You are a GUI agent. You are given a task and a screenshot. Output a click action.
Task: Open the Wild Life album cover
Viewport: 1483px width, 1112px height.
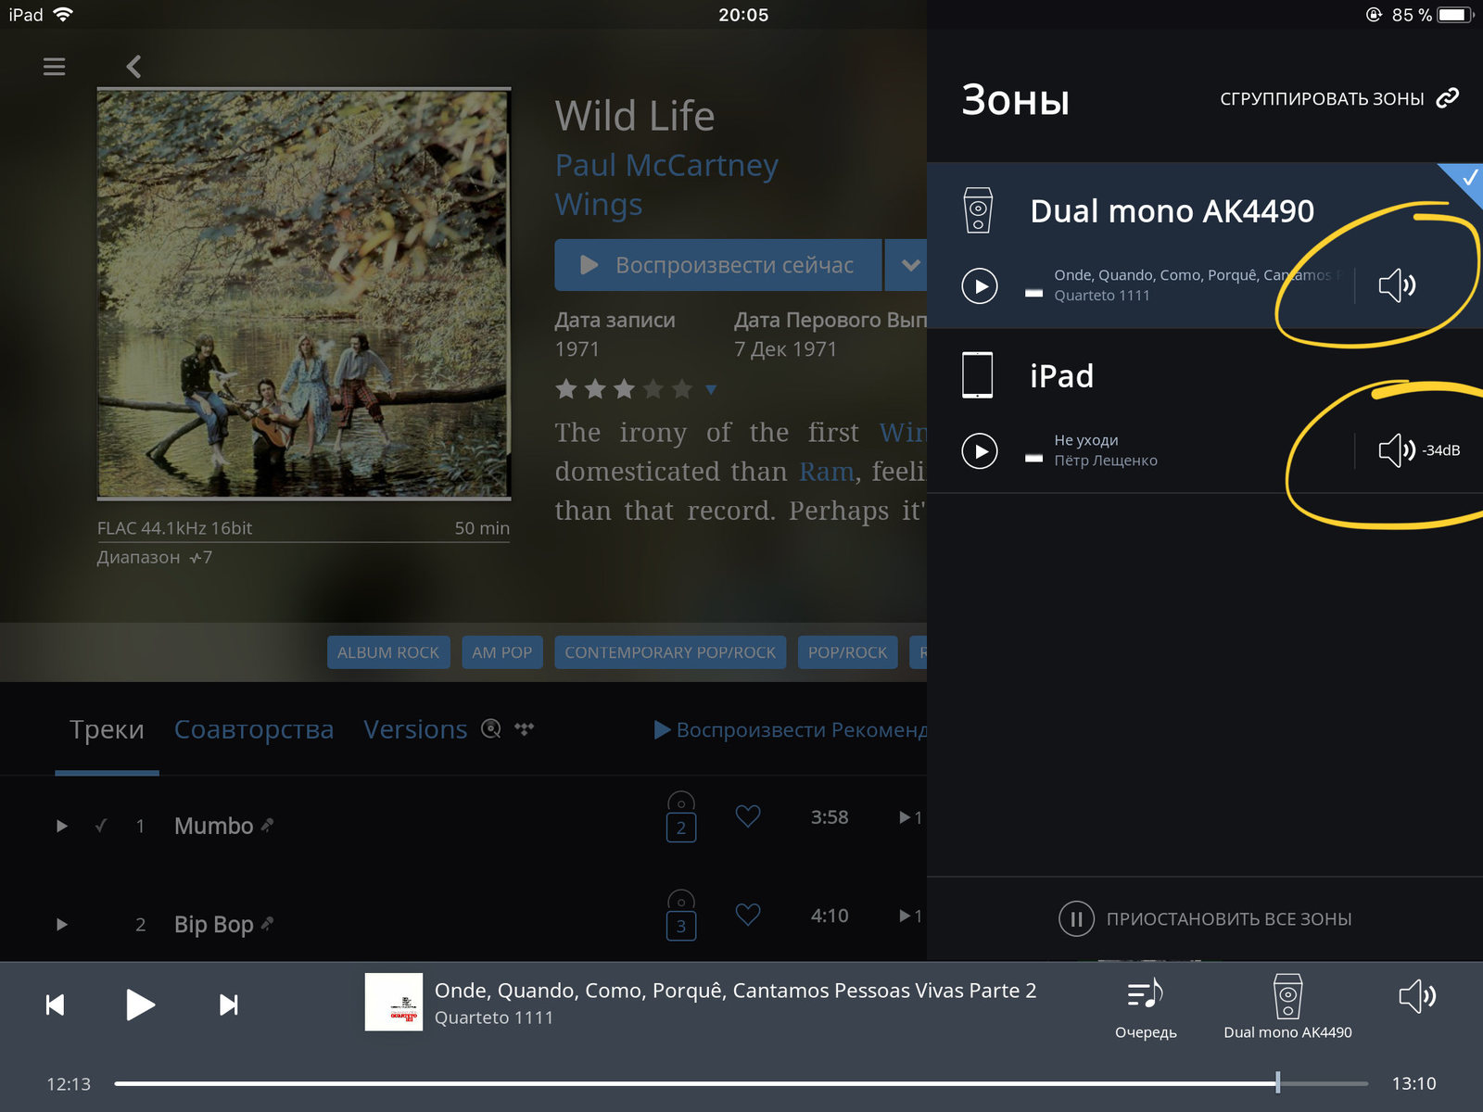pyautogui.click(x=304, y=294)
